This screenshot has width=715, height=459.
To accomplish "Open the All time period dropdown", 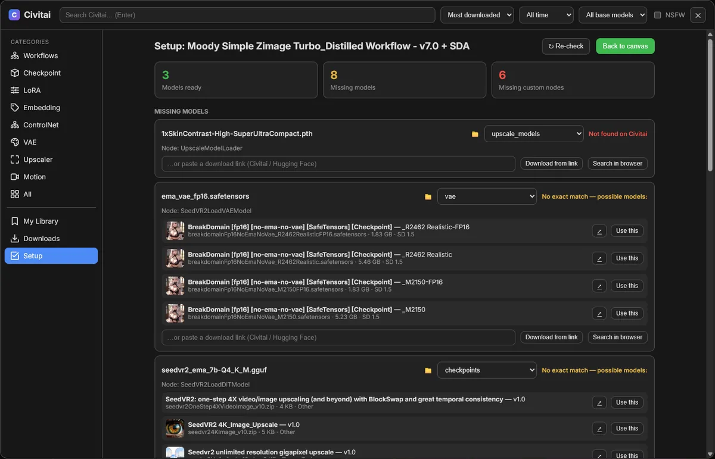I will pyautogui.click(x=546, y=15).
